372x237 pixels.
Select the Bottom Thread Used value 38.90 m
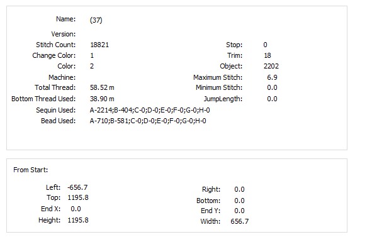tap(102, 99)
